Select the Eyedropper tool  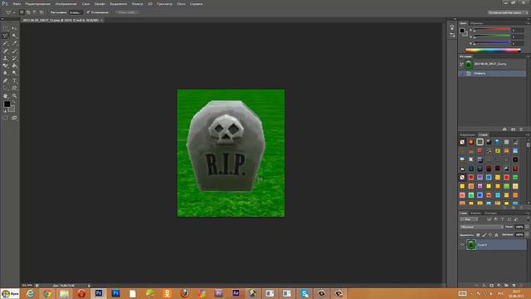click(14, 43)
